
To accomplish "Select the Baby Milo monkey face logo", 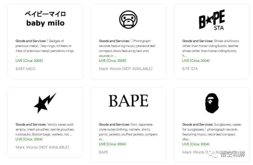I will tap(128, 19).
